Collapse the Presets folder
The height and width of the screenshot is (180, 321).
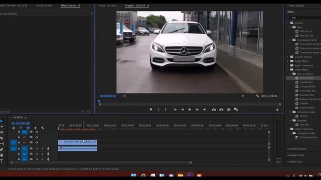coord(288,23)
